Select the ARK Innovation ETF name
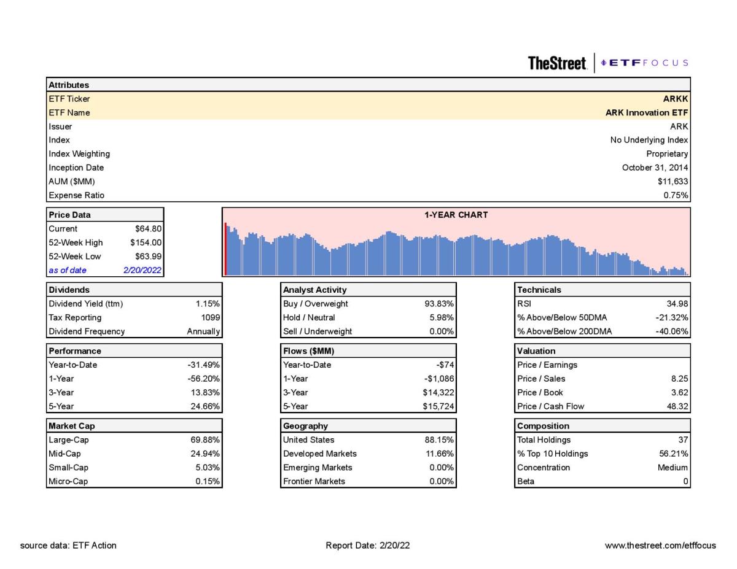 coord(647,113)
